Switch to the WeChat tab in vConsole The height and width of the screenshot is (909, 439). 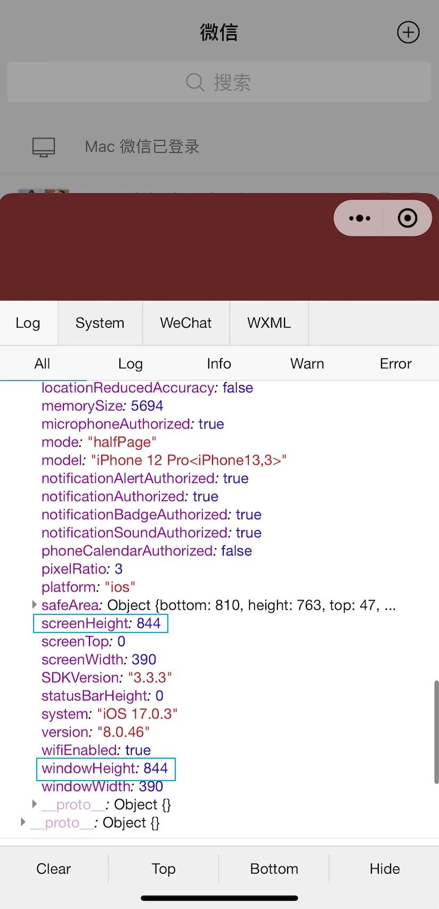[186, 323]
